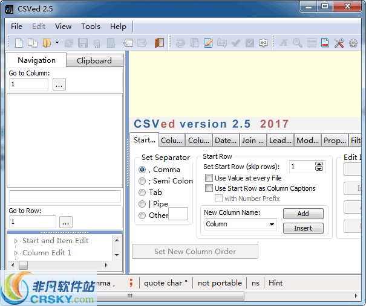The image size is (366, 306).
Task: Click the tree panel scroll down arrow
Action: point(117,255)
